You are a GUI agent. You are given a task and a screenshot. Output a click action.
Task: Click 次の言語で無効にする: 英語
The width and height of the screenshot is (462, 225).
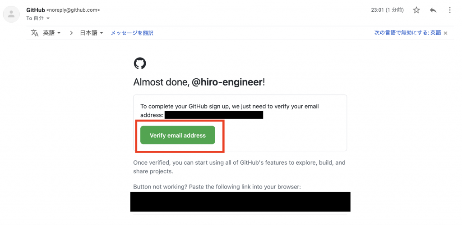(x=407, y=33)
